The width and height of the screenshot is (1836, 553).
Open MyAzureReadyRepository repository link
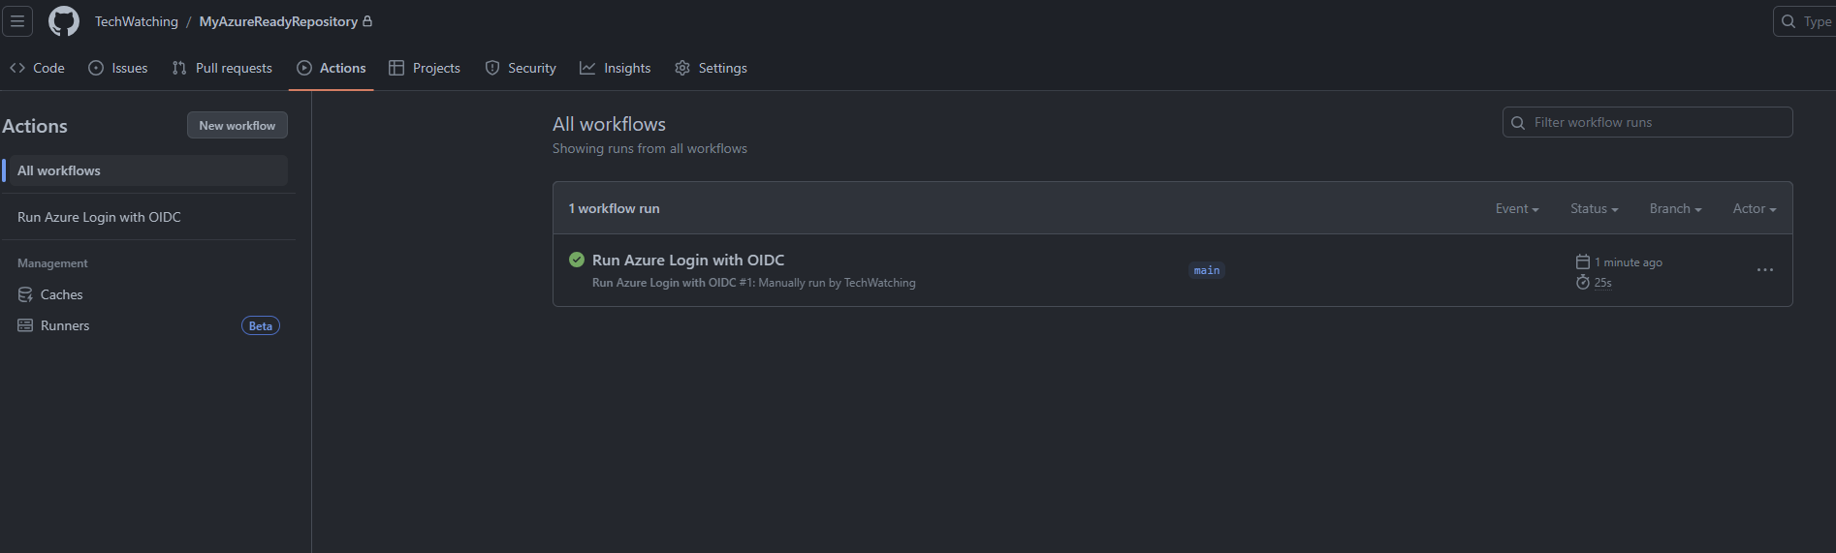click(278, 21)
